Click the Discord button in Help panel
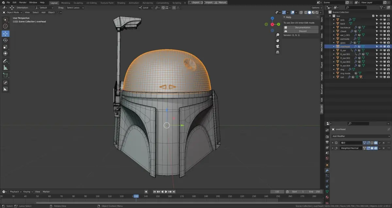The height and width of the screenshot is (208, 392). [x=302, y=31]
